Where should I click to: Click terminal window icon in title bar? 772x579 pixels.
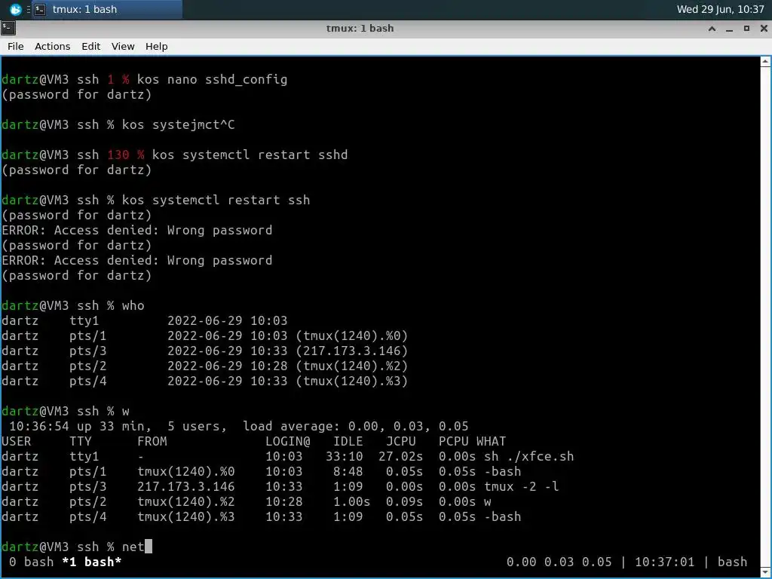pos(8,28)
